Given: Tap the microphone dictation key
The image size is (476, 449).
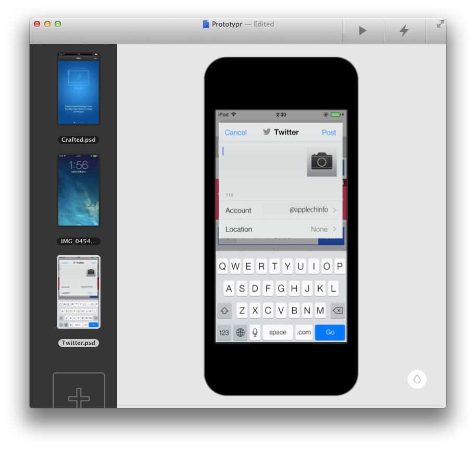Looking at the screenshot, I should (x=255, y=332).
